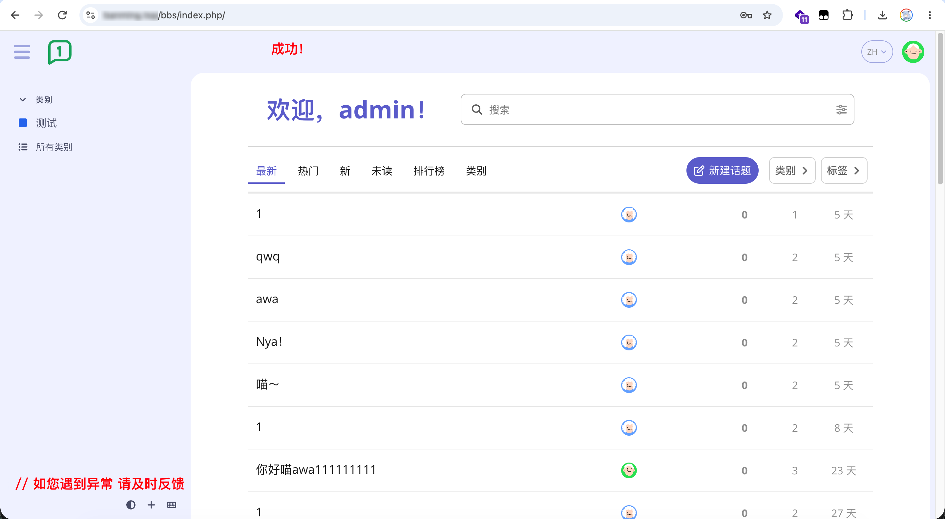This screenshot has height=519, width=945.
Task: Switch to the 新 tab
Action: 345,171
